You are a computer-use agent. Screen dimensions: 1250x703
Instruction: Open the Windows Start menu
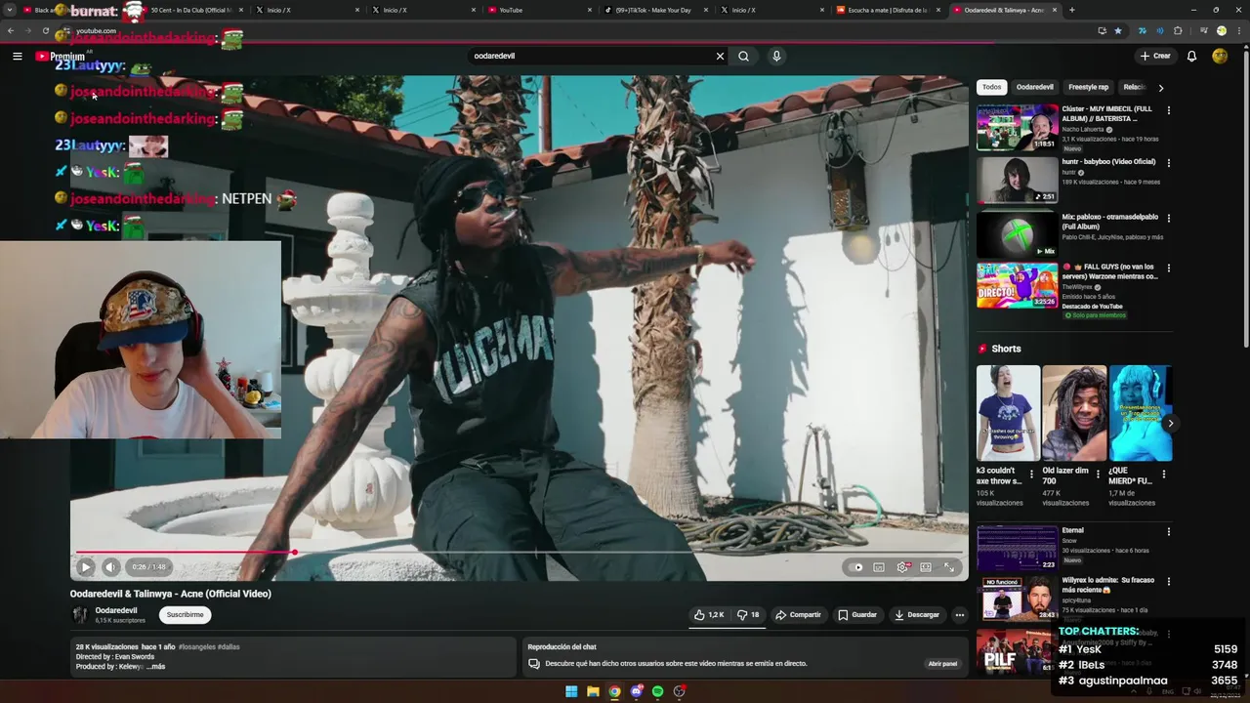[x=571, y=691]
